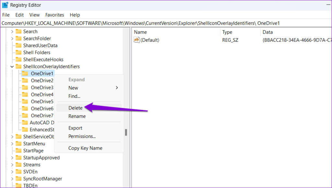Open the Edit menu
Viewport: 332px width, 188px height.
point(19,15)
